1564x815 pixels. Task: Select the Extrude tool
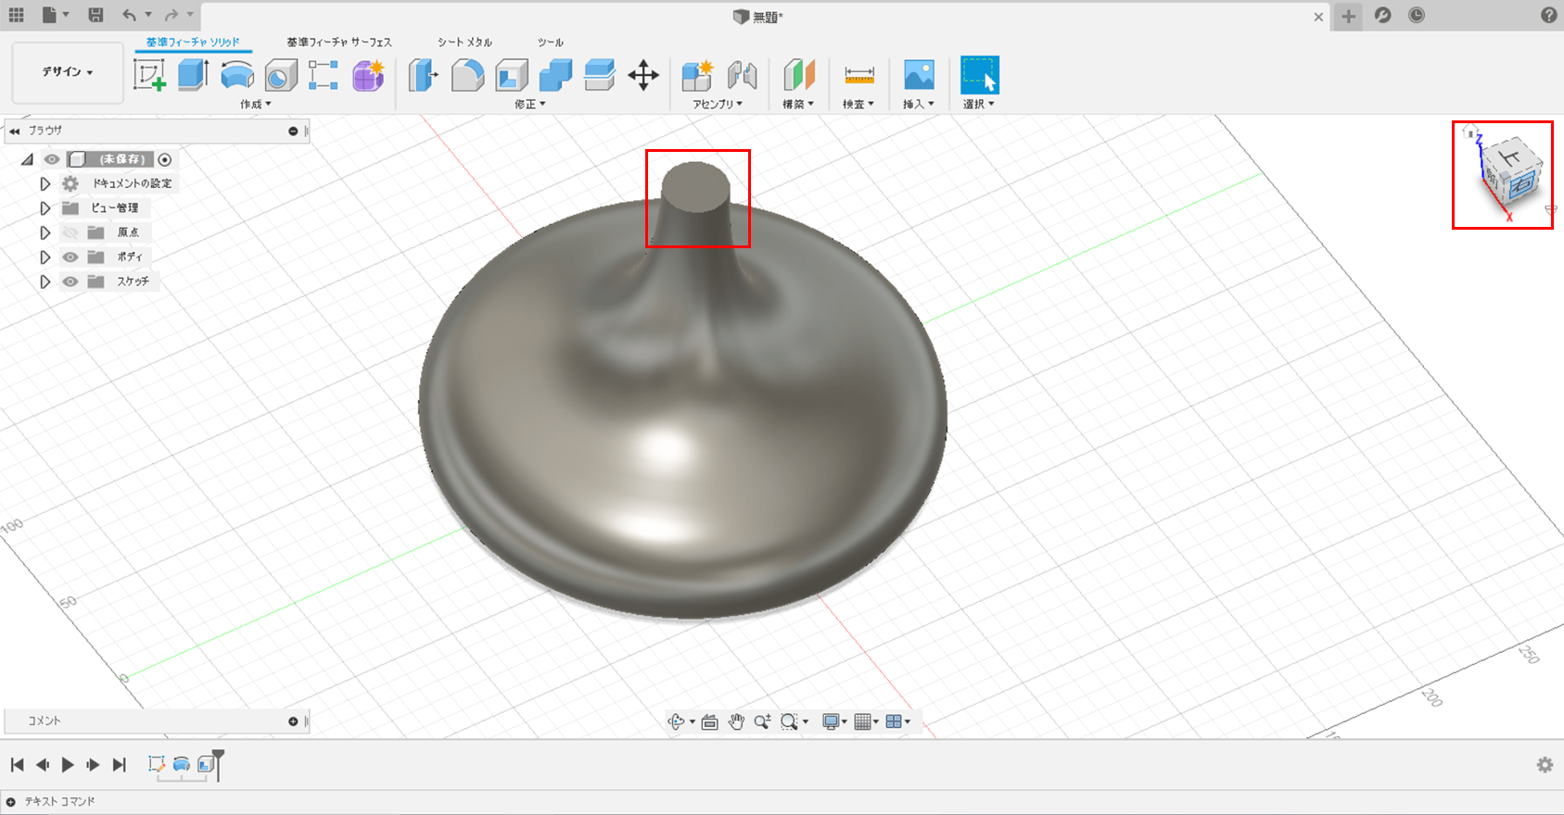[193, 75]
